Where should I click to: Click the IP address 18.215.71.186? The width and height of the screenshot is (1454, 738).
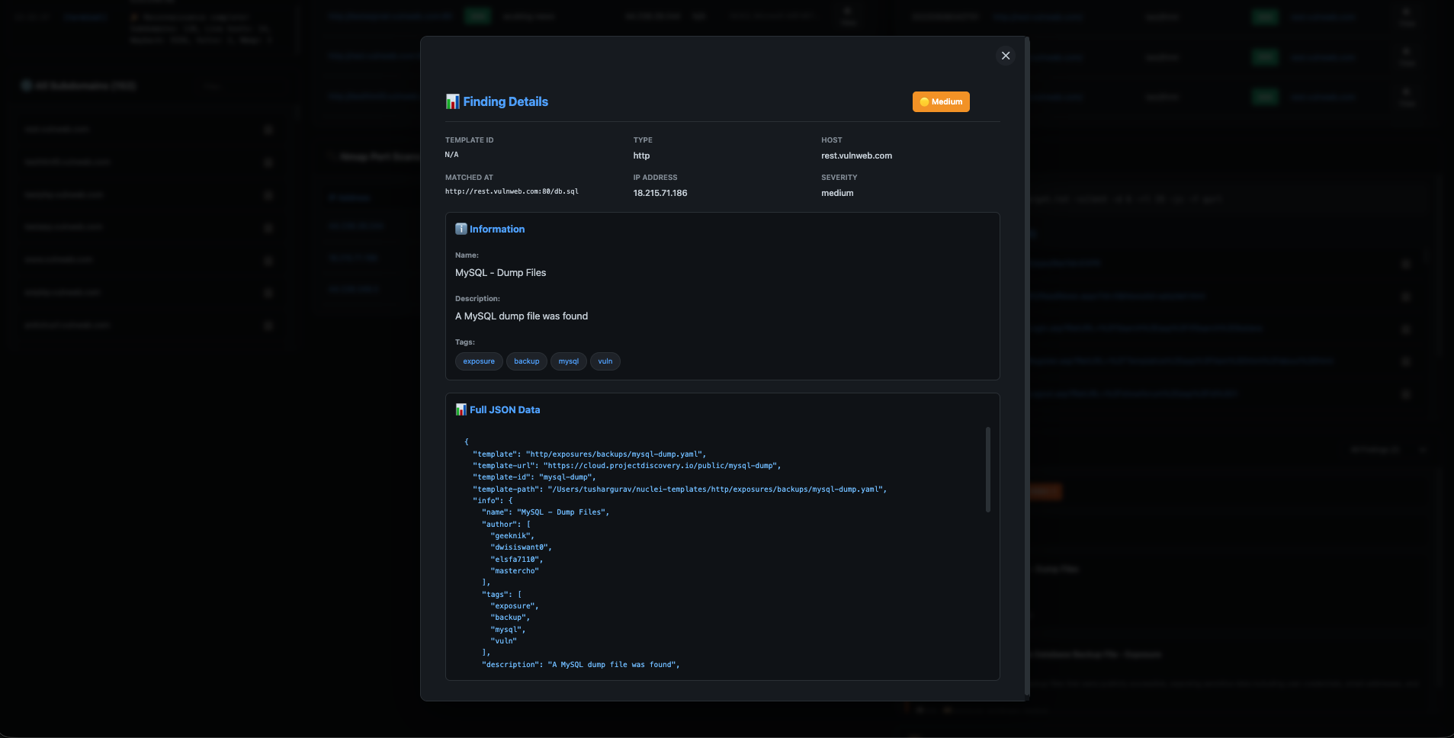coord(660,193)
